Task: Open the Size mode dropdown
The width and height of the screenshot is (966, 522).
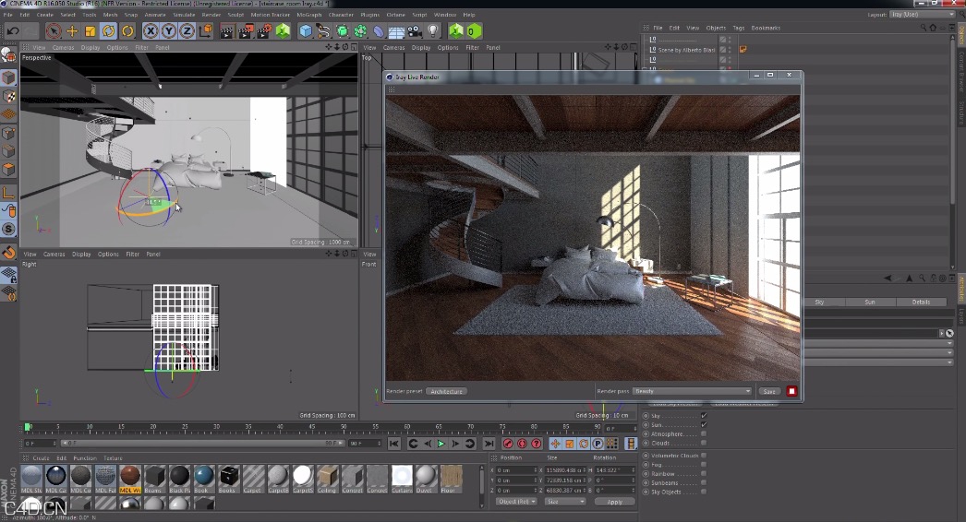Action: pos(565,502)
